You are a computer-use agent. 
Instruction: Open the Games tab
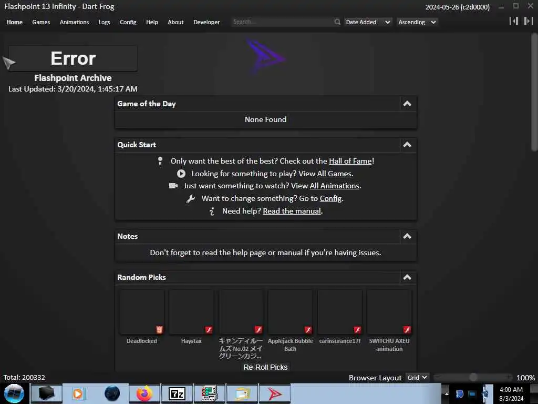pos(41,22)
